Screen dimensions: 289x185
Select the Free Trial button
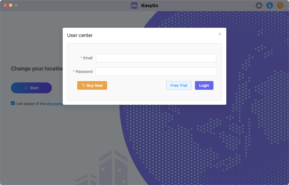[x=179, y=85]
